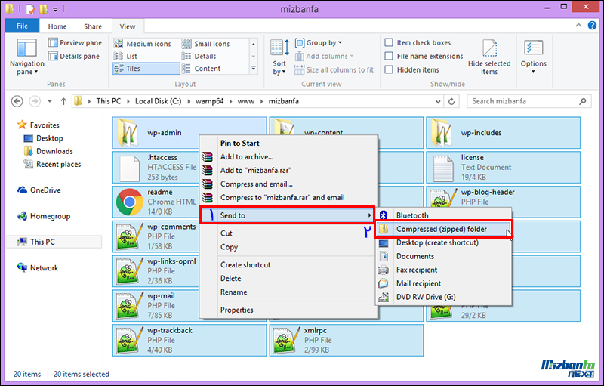
Task: Go back with the Back arrow
Action: pos(17,101)
